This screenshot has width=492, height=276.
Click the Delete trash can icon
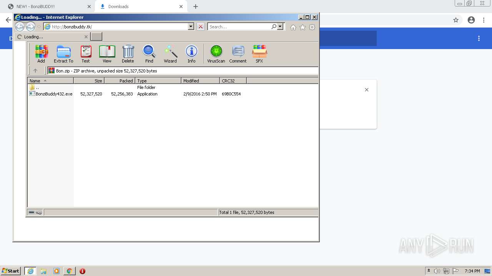128,54
